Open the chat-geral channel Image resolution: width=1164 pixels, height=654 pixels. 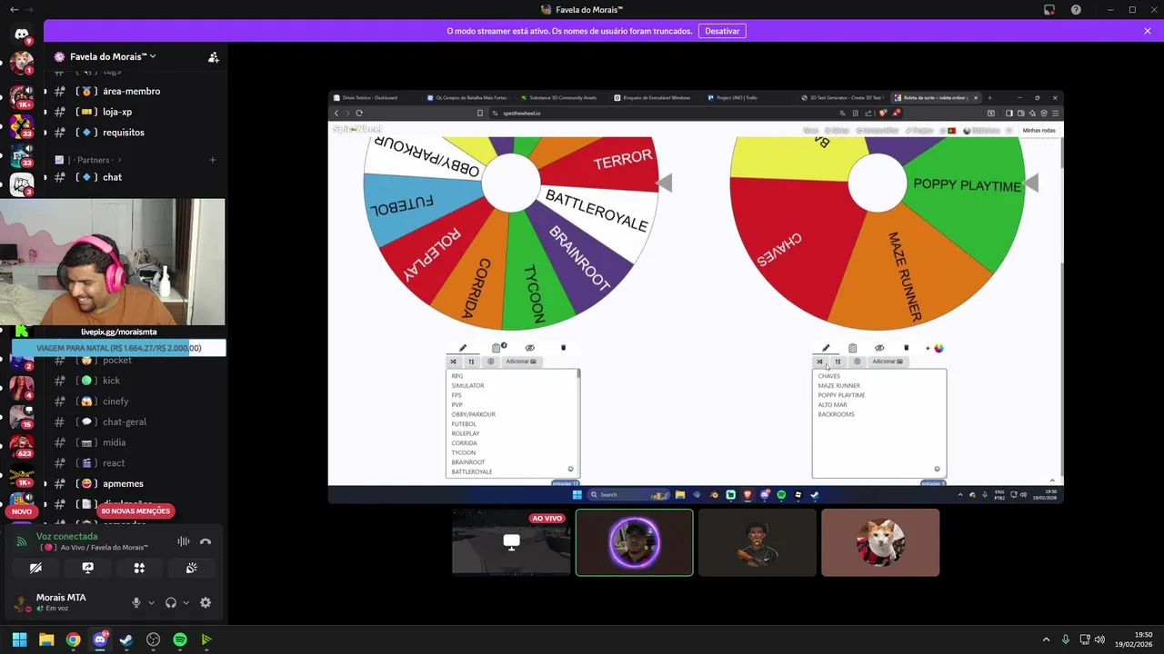125,421
